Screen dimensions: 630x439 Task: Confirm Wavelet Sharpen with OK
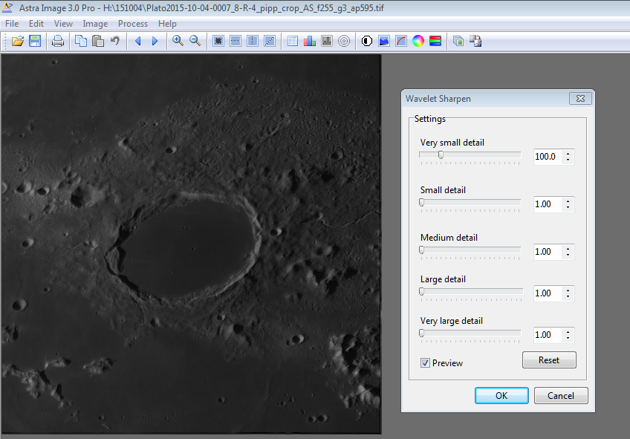501,396
